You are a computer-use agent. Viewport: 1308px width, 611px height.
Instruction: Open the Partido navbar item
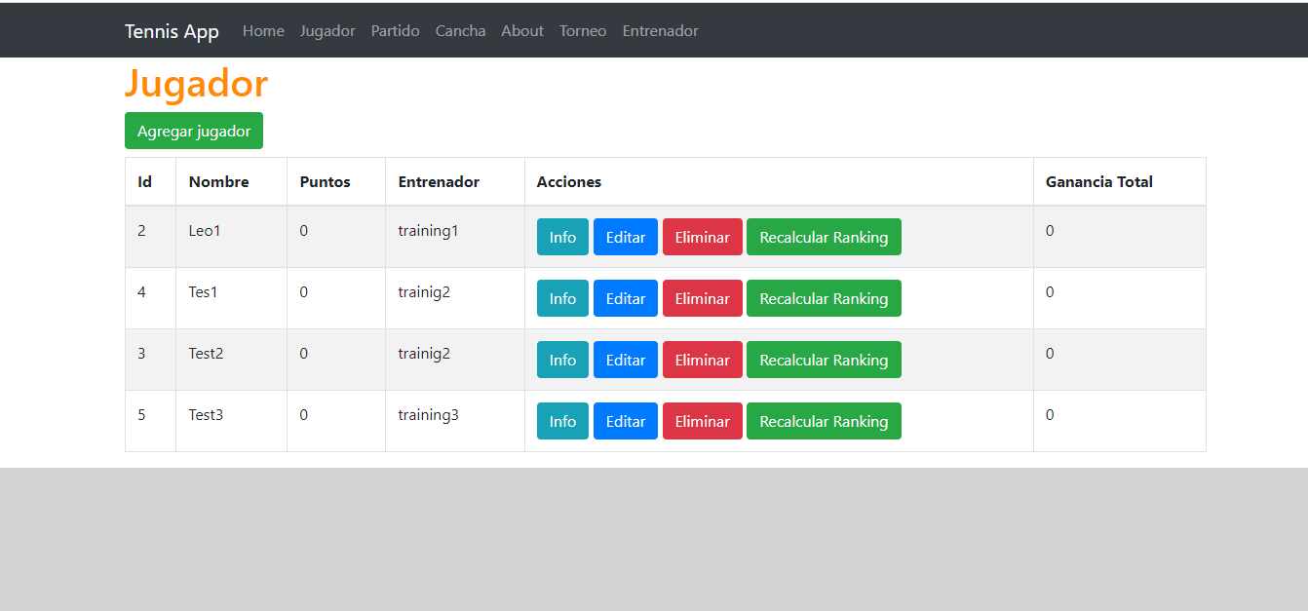pyautogui.click(x=395, y=31)
